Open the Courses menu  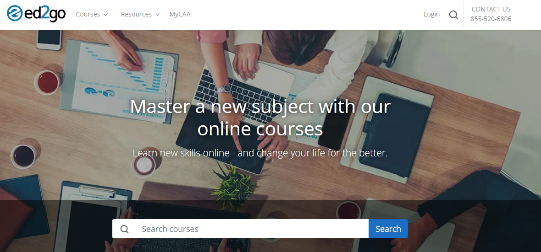[88, 14]
